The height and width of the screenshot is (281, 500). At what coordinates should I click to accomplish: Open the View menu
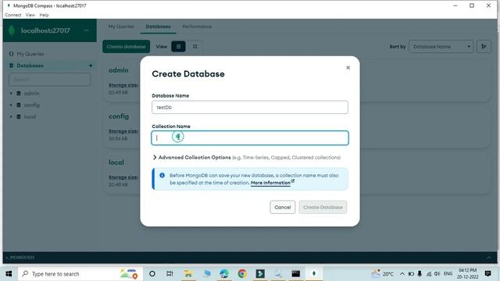[30, 15]
